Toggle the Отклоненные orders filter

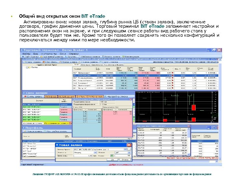tap(95, 97)
